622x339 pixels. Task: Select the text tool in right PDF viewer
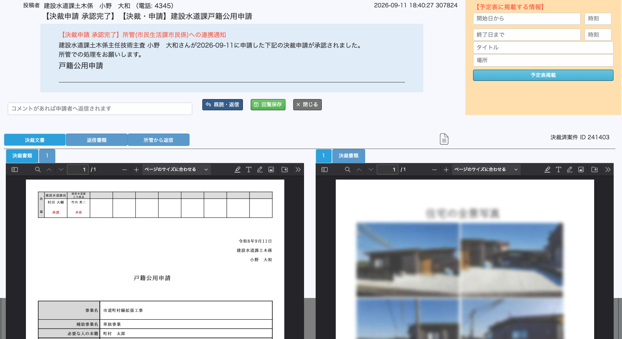(559, 169)
